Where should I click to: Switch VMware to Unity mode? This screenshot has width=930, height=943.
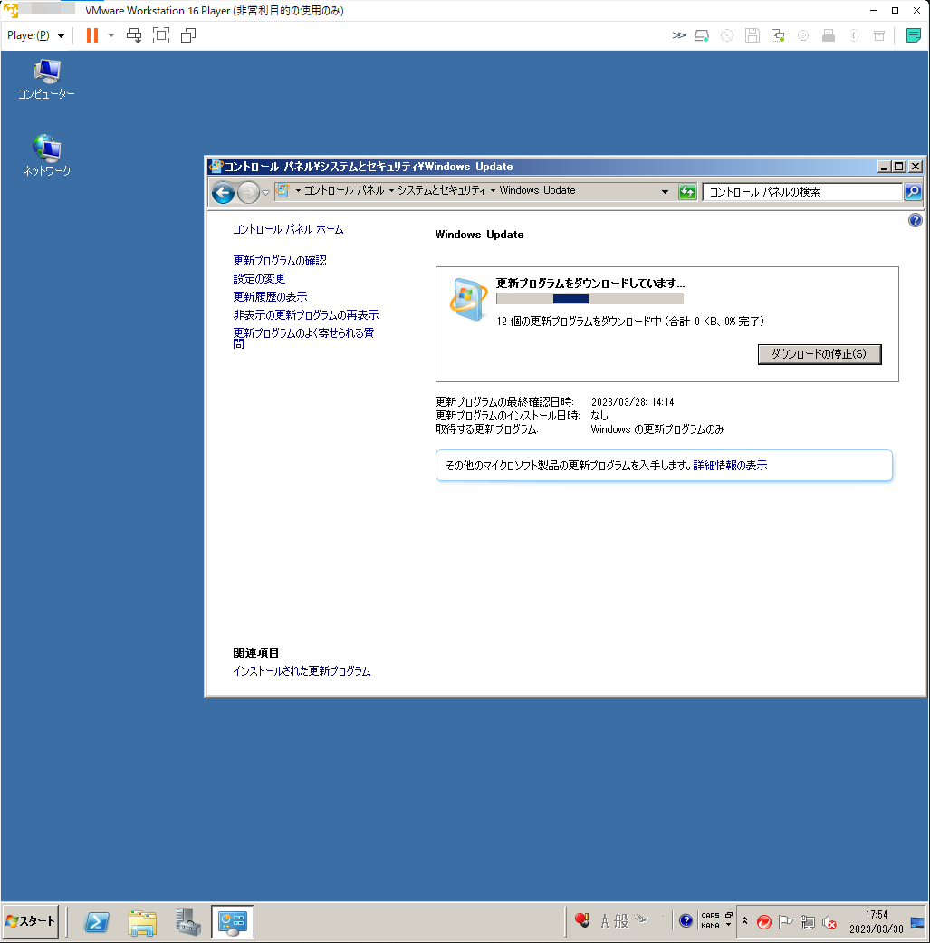click(188, 35)
